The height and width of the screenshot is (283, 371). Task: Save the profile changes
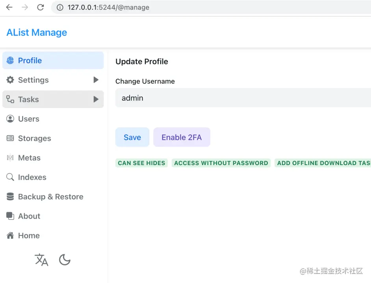(x=132, y=137)
